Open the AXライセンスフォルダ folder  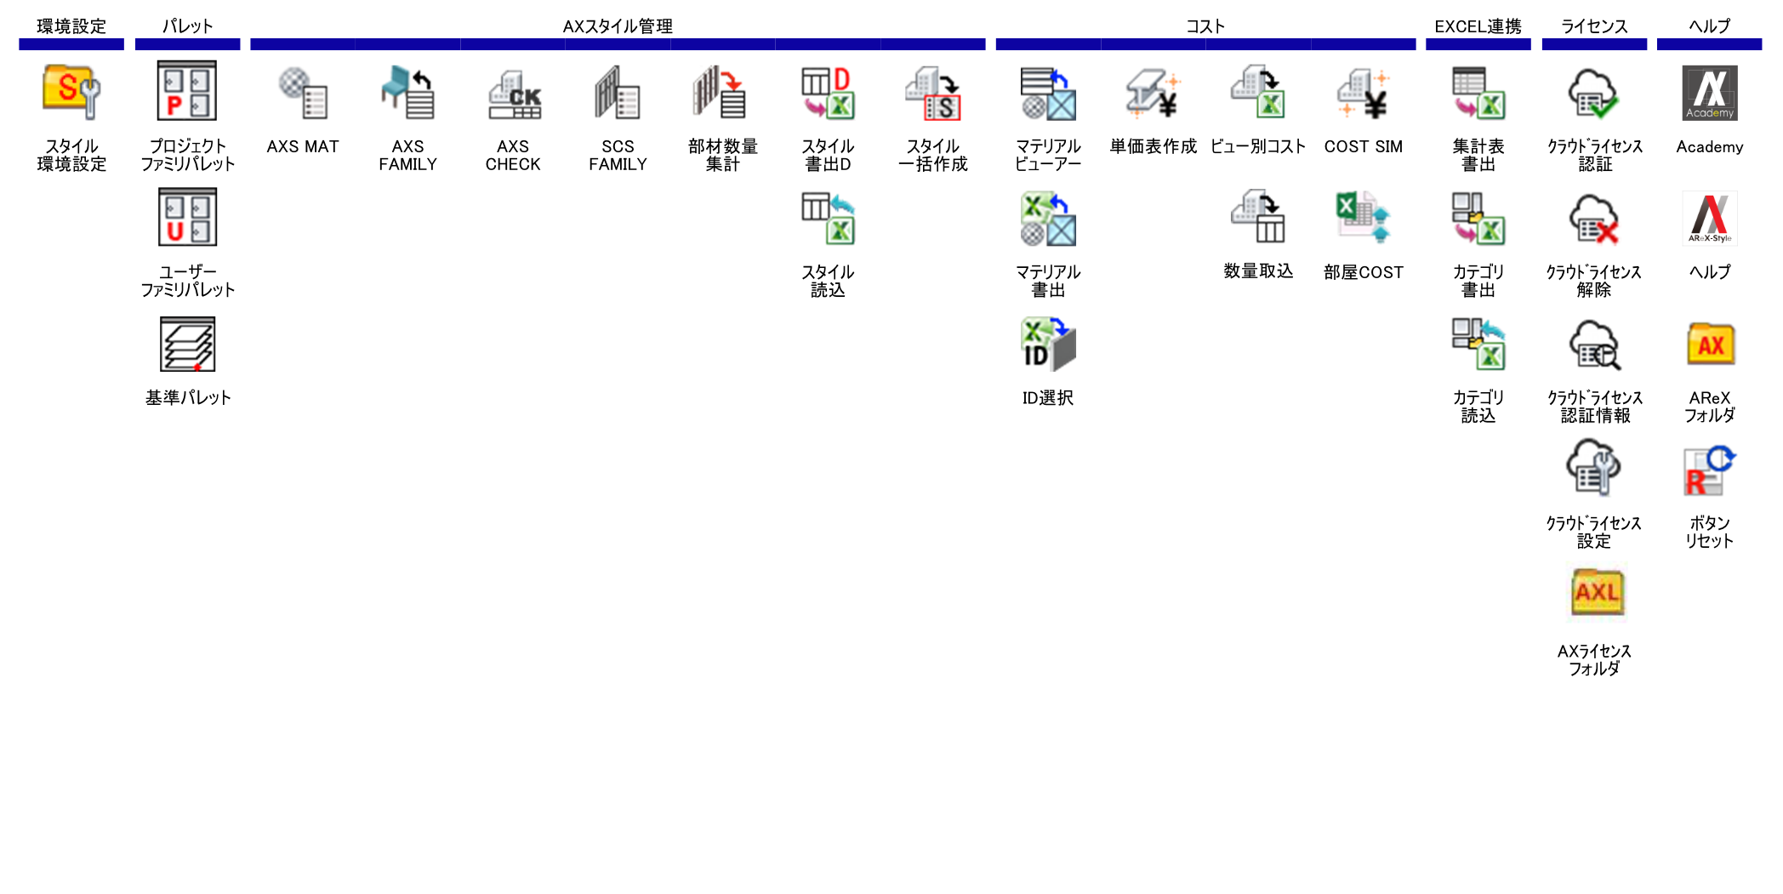coord(1594,593)
